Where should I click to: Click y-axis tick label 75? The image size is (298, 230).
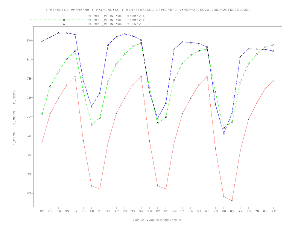pos(29,98)
